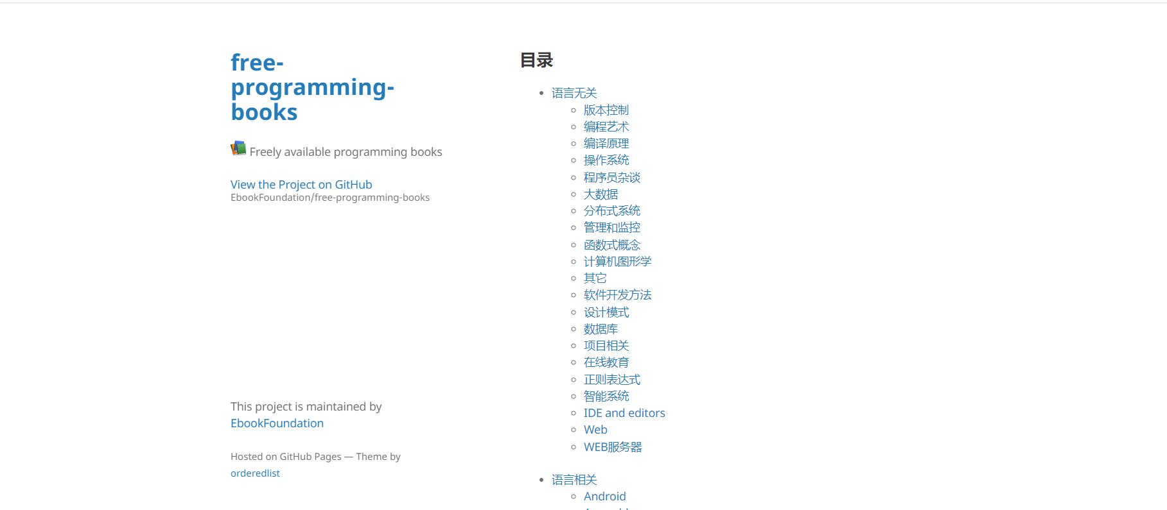Image resolution: width=1167 pixels, height=510 pixels.
Task: Go to 编程艺术 section
Action: (606, 126)
